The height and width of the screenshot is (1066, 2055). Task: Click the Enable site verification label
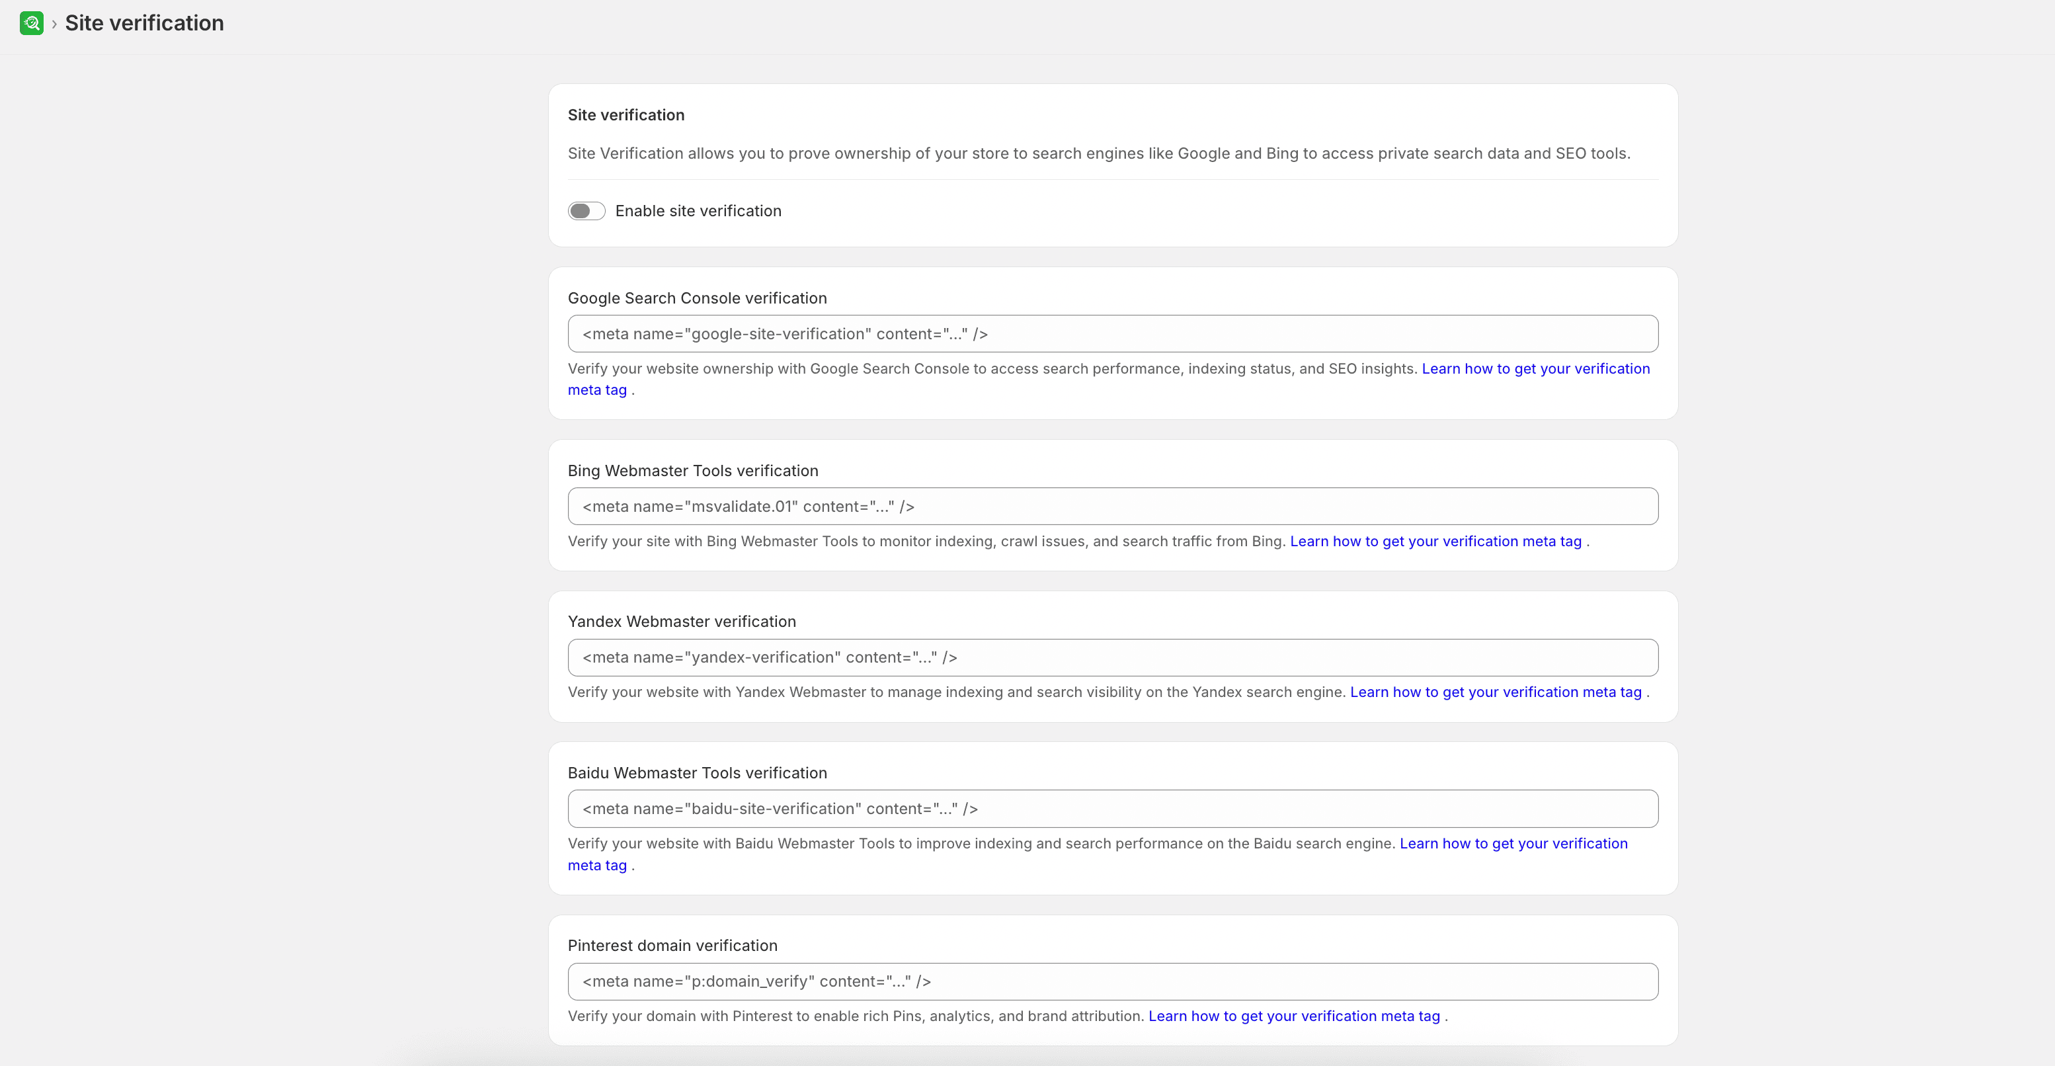pyautogui.click(x=698, y=211)
